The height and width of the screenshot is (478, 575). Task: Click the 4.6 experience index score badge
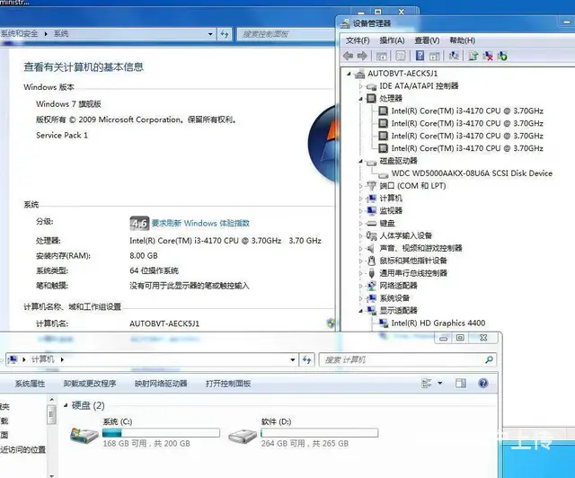click(139, 223)
